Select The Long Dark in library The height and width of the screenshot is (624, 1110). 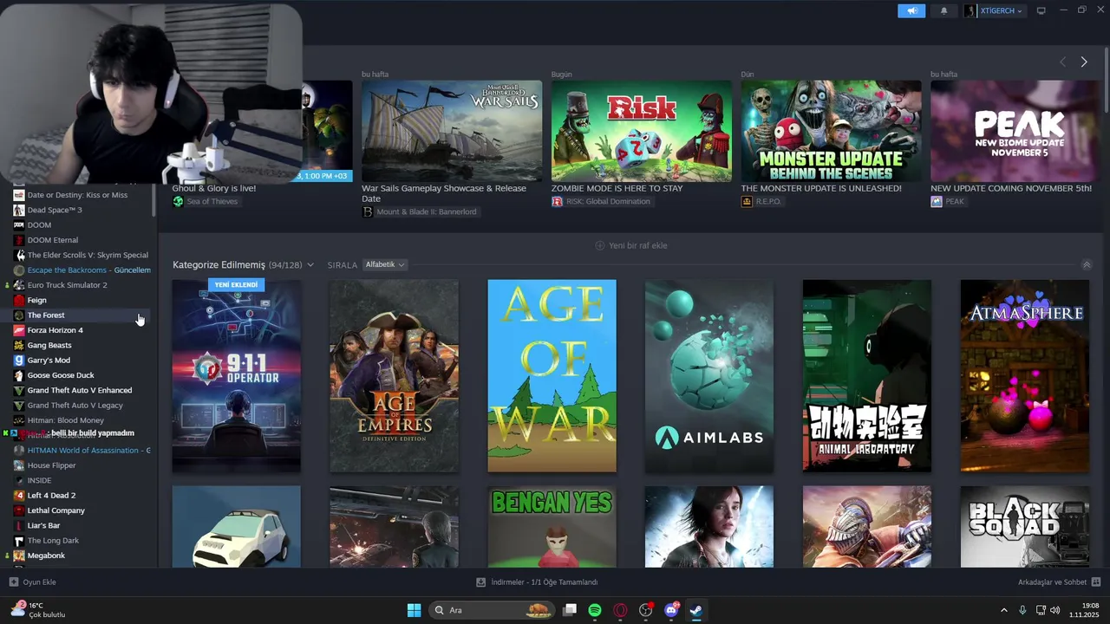coord(53,541)
